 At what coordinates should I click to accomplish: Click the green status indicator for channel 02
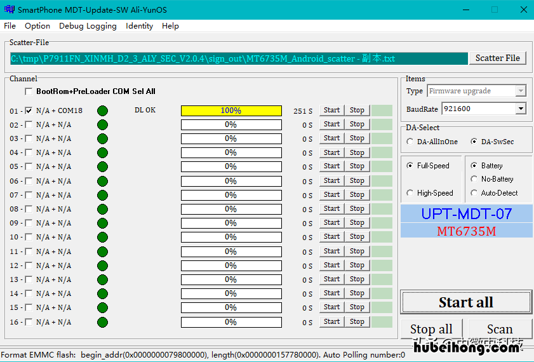click(102, 124)
